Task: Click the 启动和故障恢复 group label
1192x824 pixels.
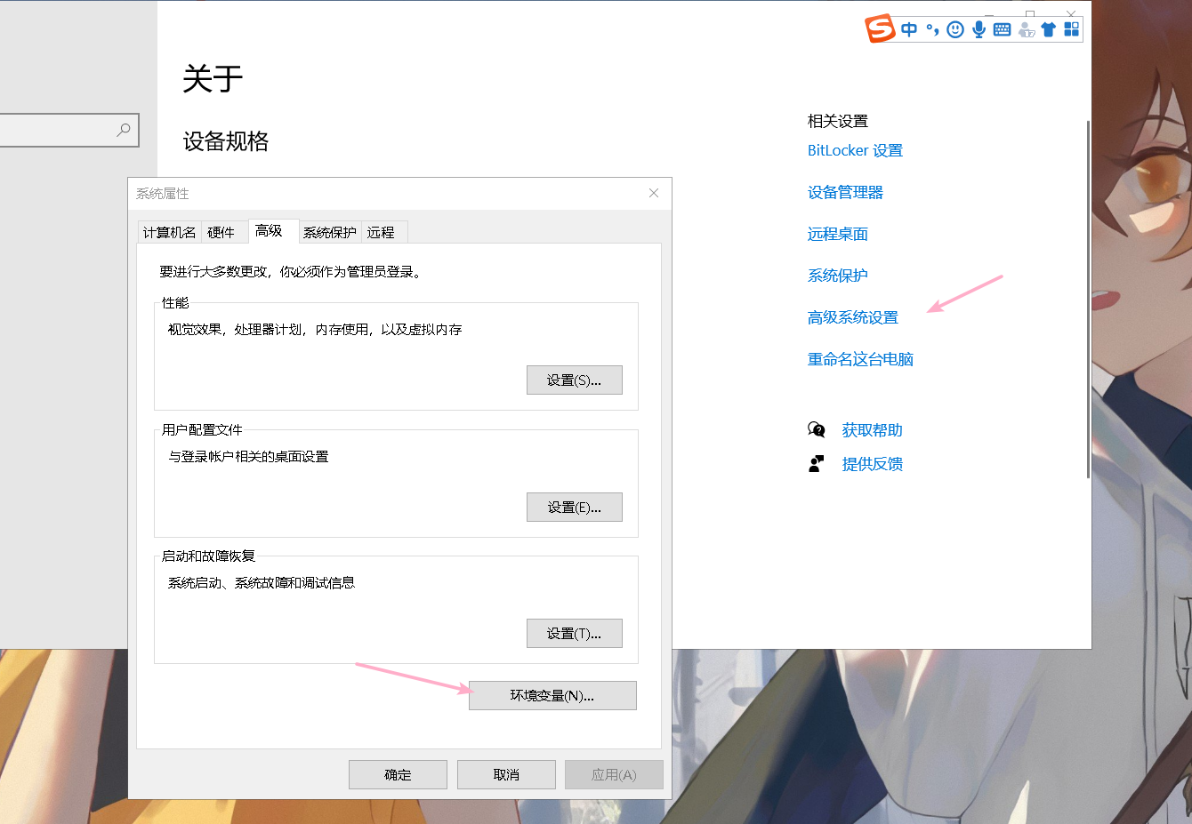Action: click(x=208, y=556)
